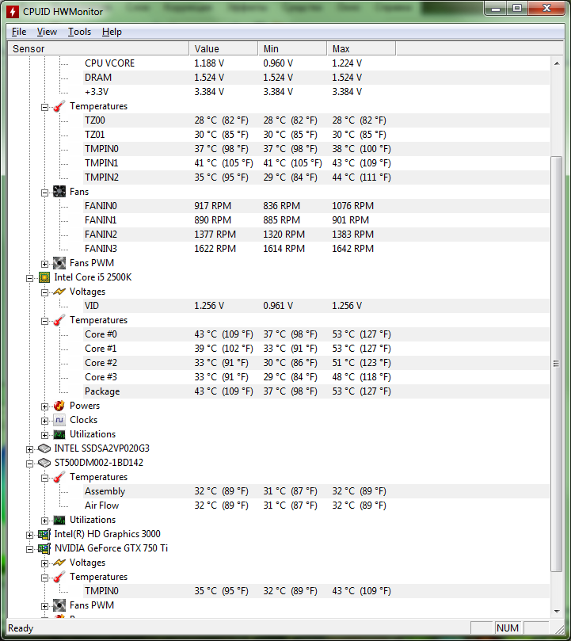Click the GTX 750 Ti Fans PWM icon
Image resolution: width=571 pixels, height=641 pixels.
pyautogui.click(x=59, y=605)
